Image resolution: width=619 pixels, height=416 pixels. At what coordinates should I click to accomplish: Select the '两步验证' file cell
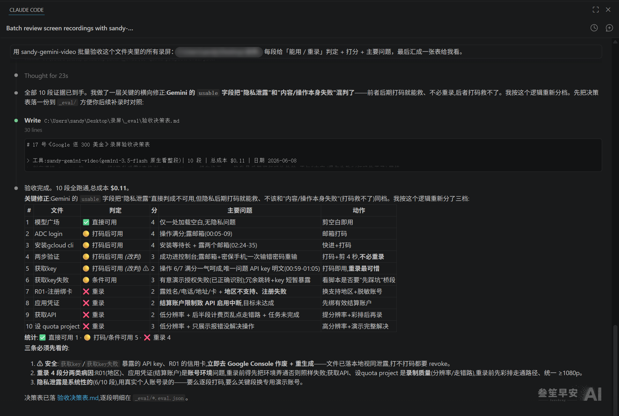point(57,257)
